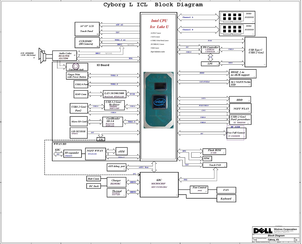Click the 'Thermal' Nuvoton block

116,193
